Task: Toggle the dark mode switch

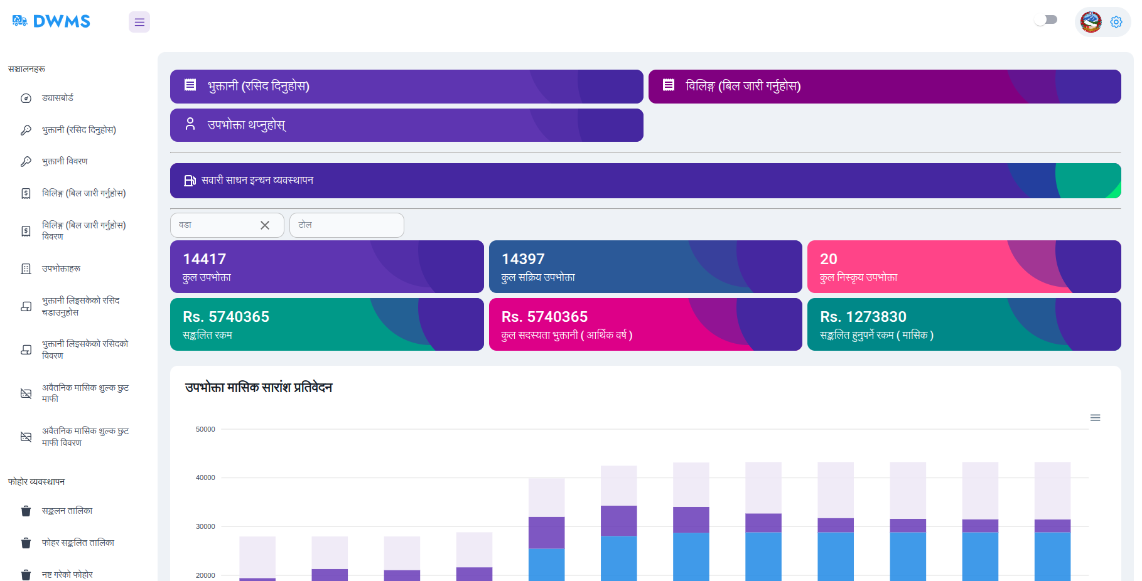Action: coord(1046,20)
